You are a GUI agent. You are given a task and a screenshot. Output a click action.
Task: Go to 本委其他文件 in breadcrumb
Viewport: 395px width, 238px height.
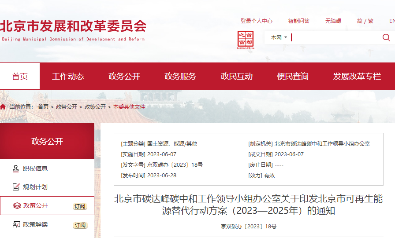click(129, 107)
